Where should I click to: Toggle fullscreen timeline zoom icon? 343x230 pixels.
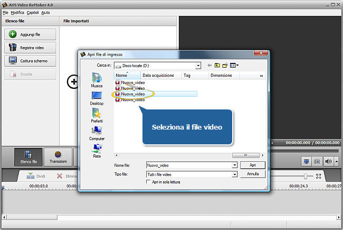(319, 176)
